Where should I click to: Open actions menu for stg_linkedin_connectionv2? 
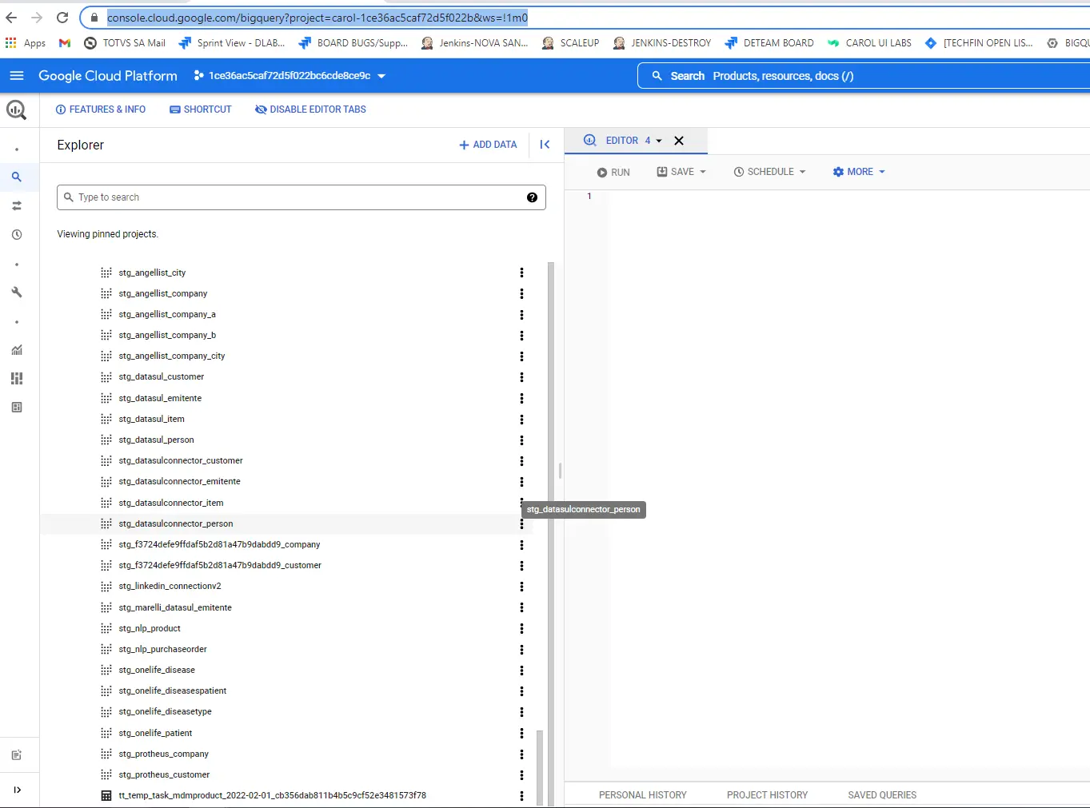[521, 587]
